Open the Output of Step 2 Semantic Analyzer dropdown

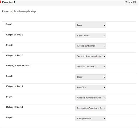coord(91,56)
